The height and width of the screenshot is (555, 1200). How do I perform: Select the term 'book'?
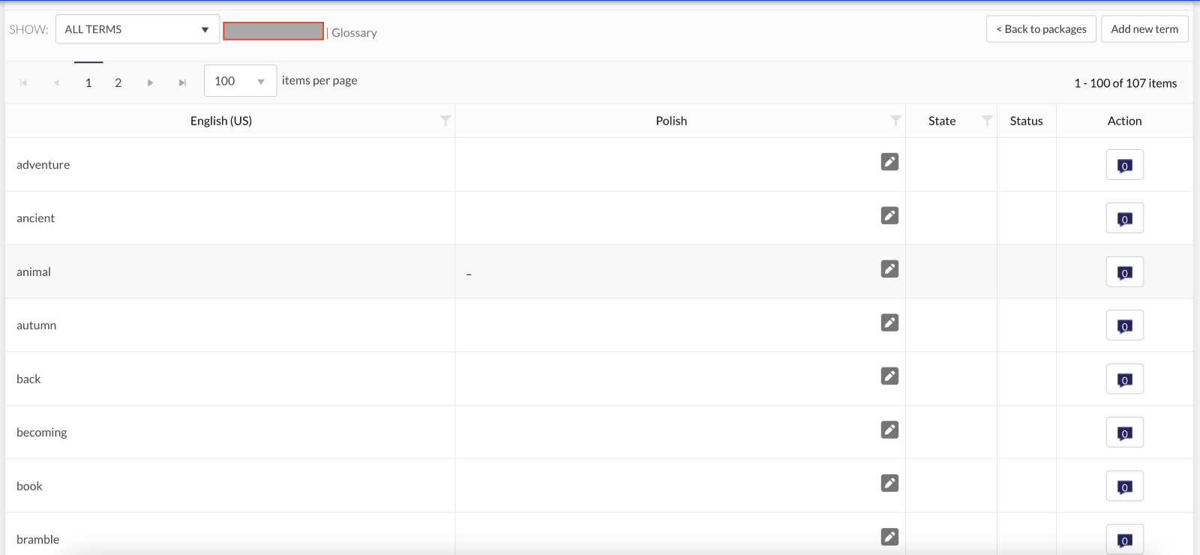click(x=29, y=486)
